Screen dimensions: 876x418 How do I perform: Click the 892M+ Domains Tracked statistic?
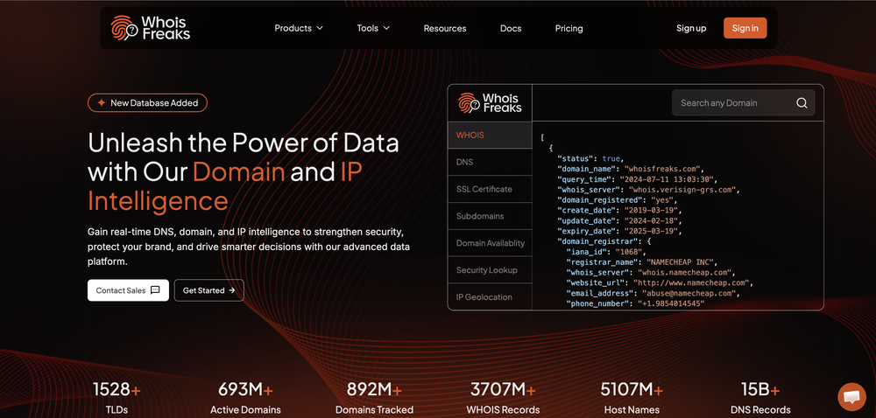coord(374,398)
